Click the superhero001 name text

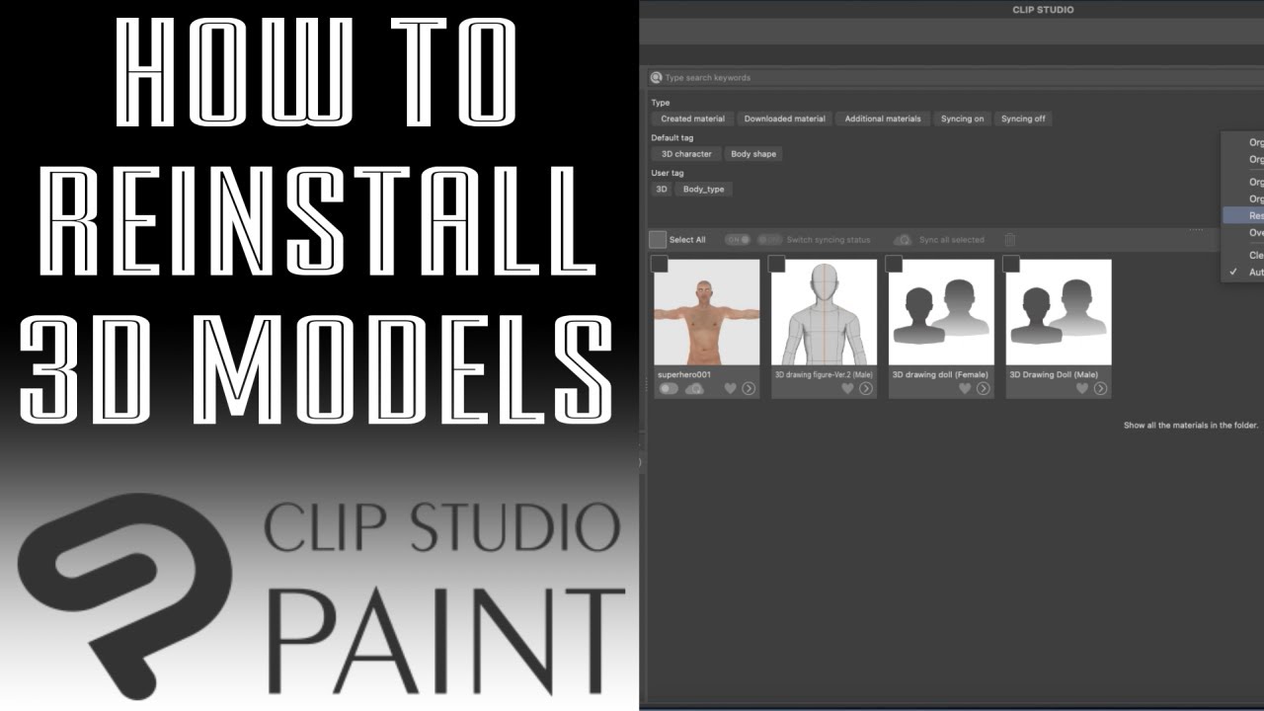coord(684,375)
